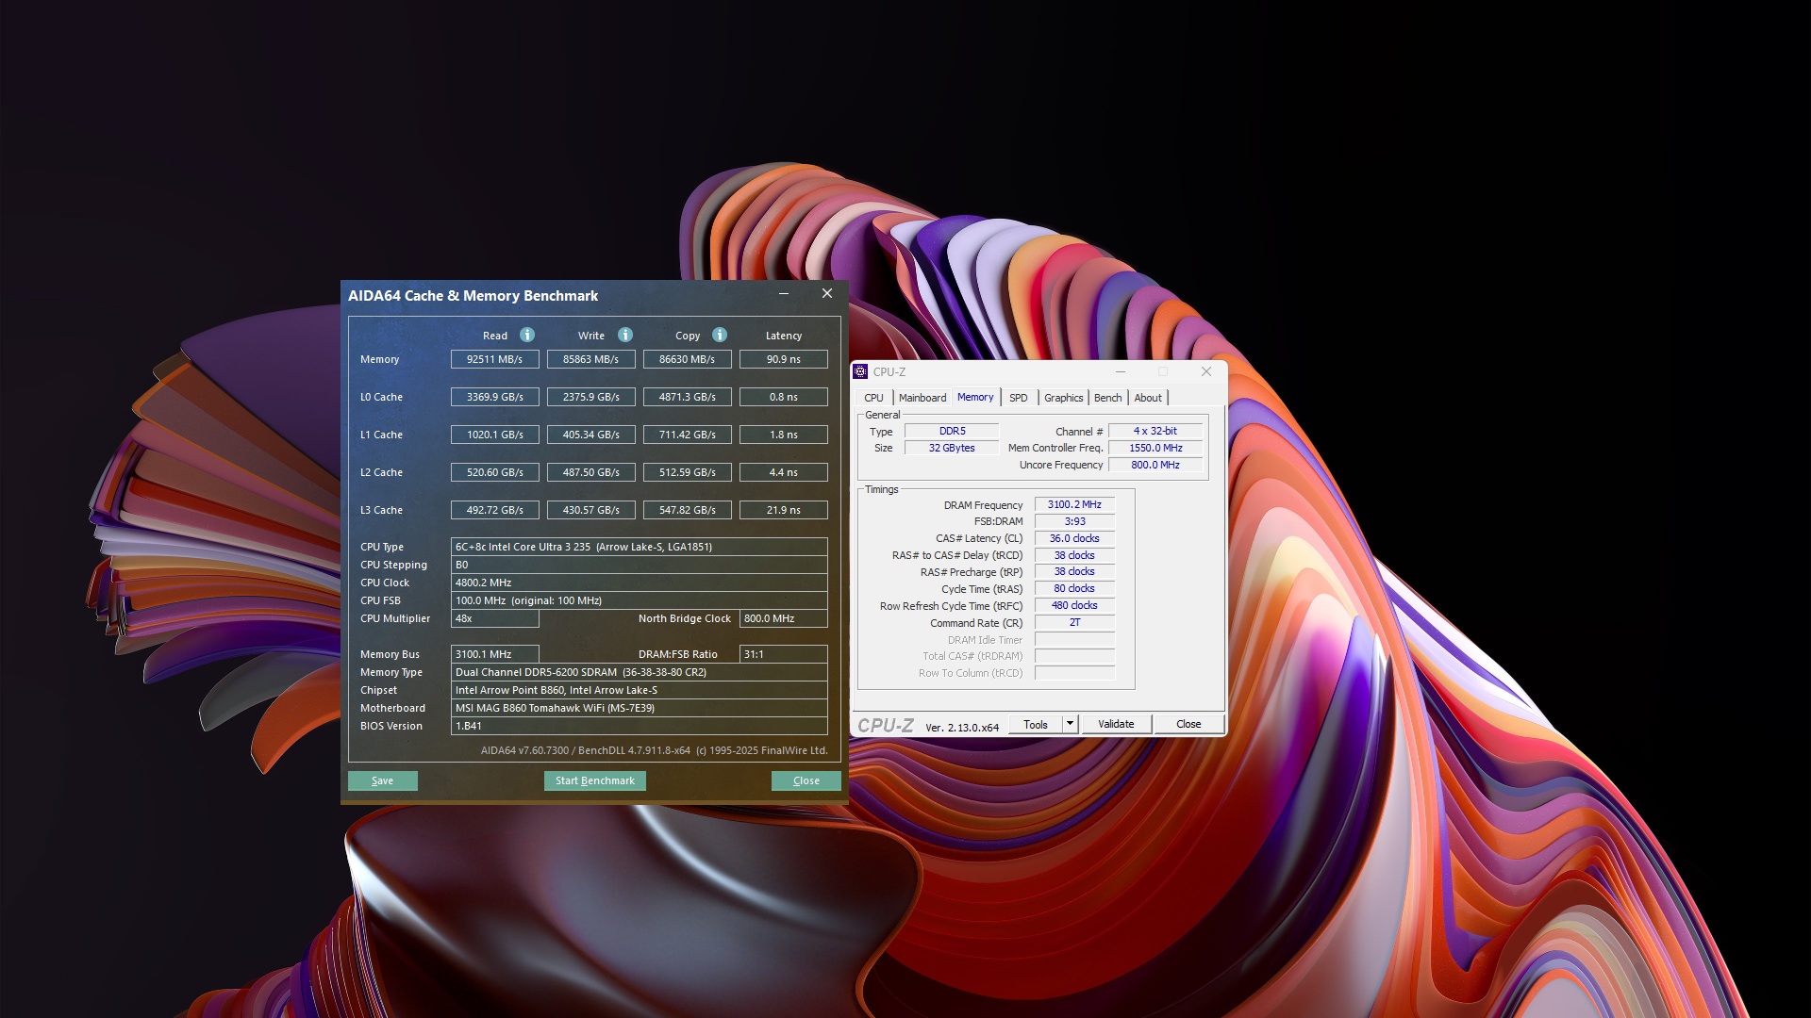This screenshot has height=1018, width=1811.
Task: Click the Memory Write value 85863 MB/s
Action: pos(591,359)
